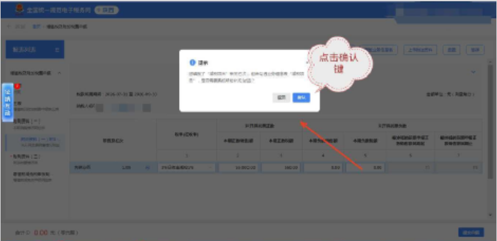Click the column 2 sales amount input 10,000.00

click(238, 167)
